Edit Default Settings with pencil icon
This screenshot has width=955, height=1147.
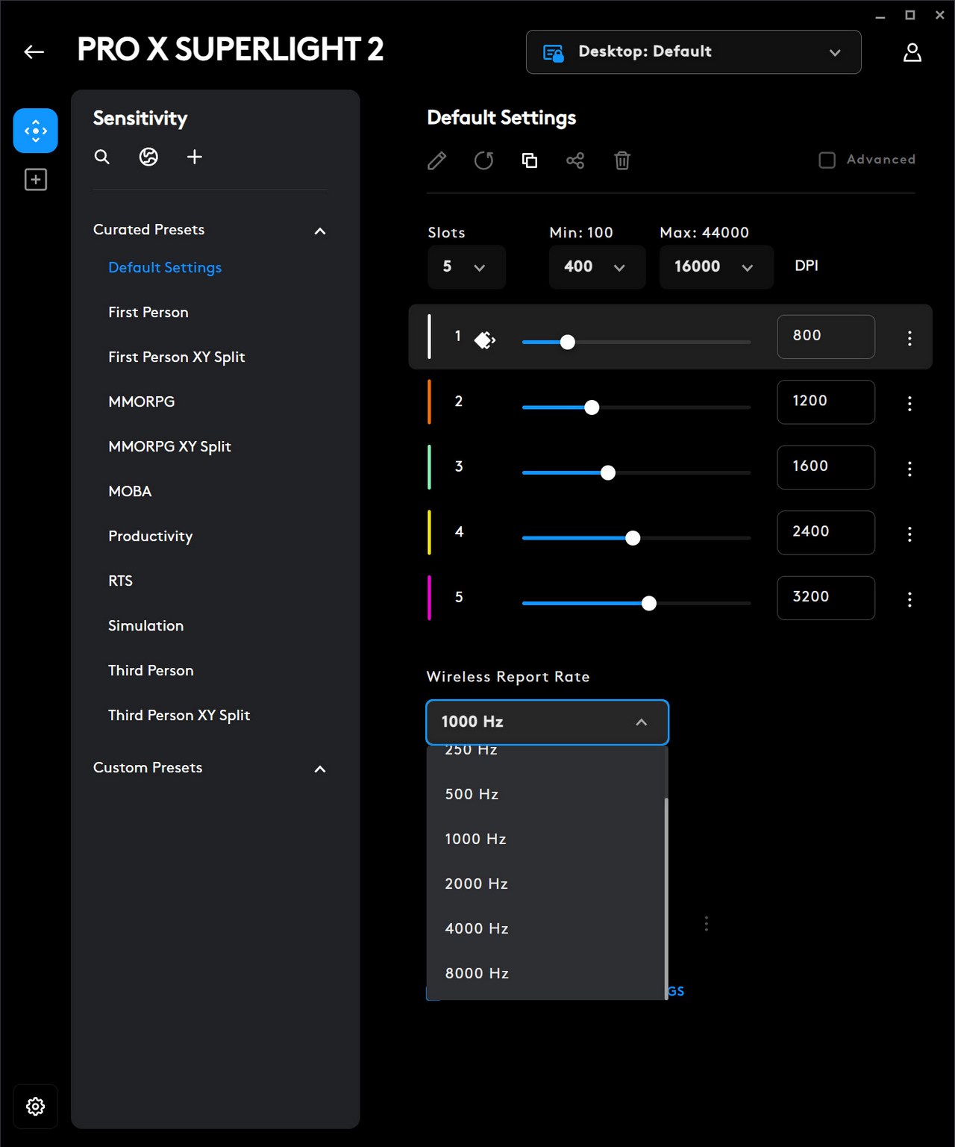(437, 160)
